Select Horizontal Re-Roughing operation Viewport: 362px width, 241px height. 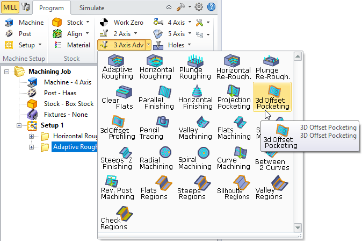tap(234, 67)
